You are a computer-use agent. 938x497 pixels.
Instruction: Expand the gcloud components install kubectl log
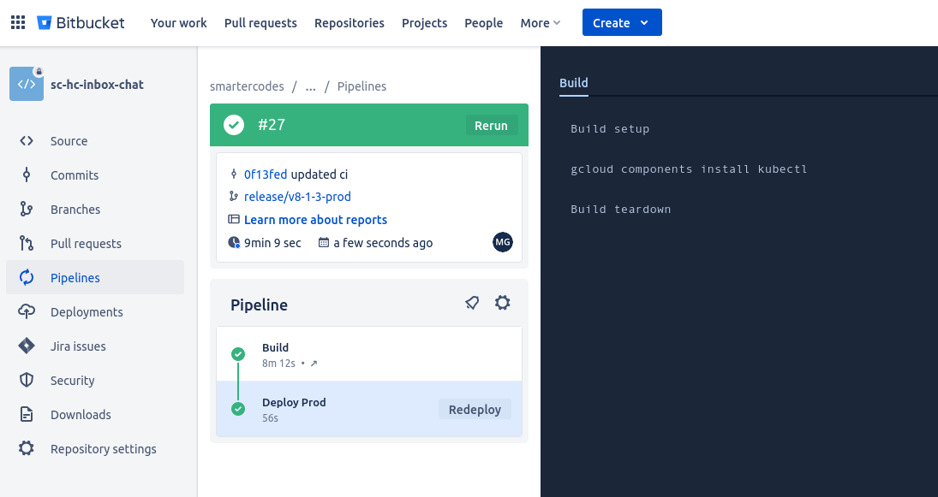pyautogui.click(x=689, y=169)
